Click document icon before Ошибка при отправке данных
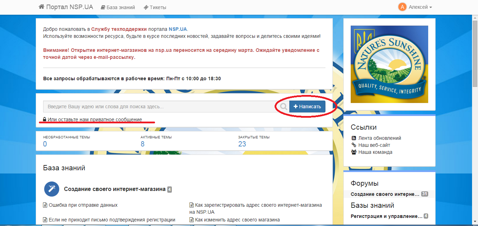Viewport: 478px width, 226px height. tap(45, 205)
